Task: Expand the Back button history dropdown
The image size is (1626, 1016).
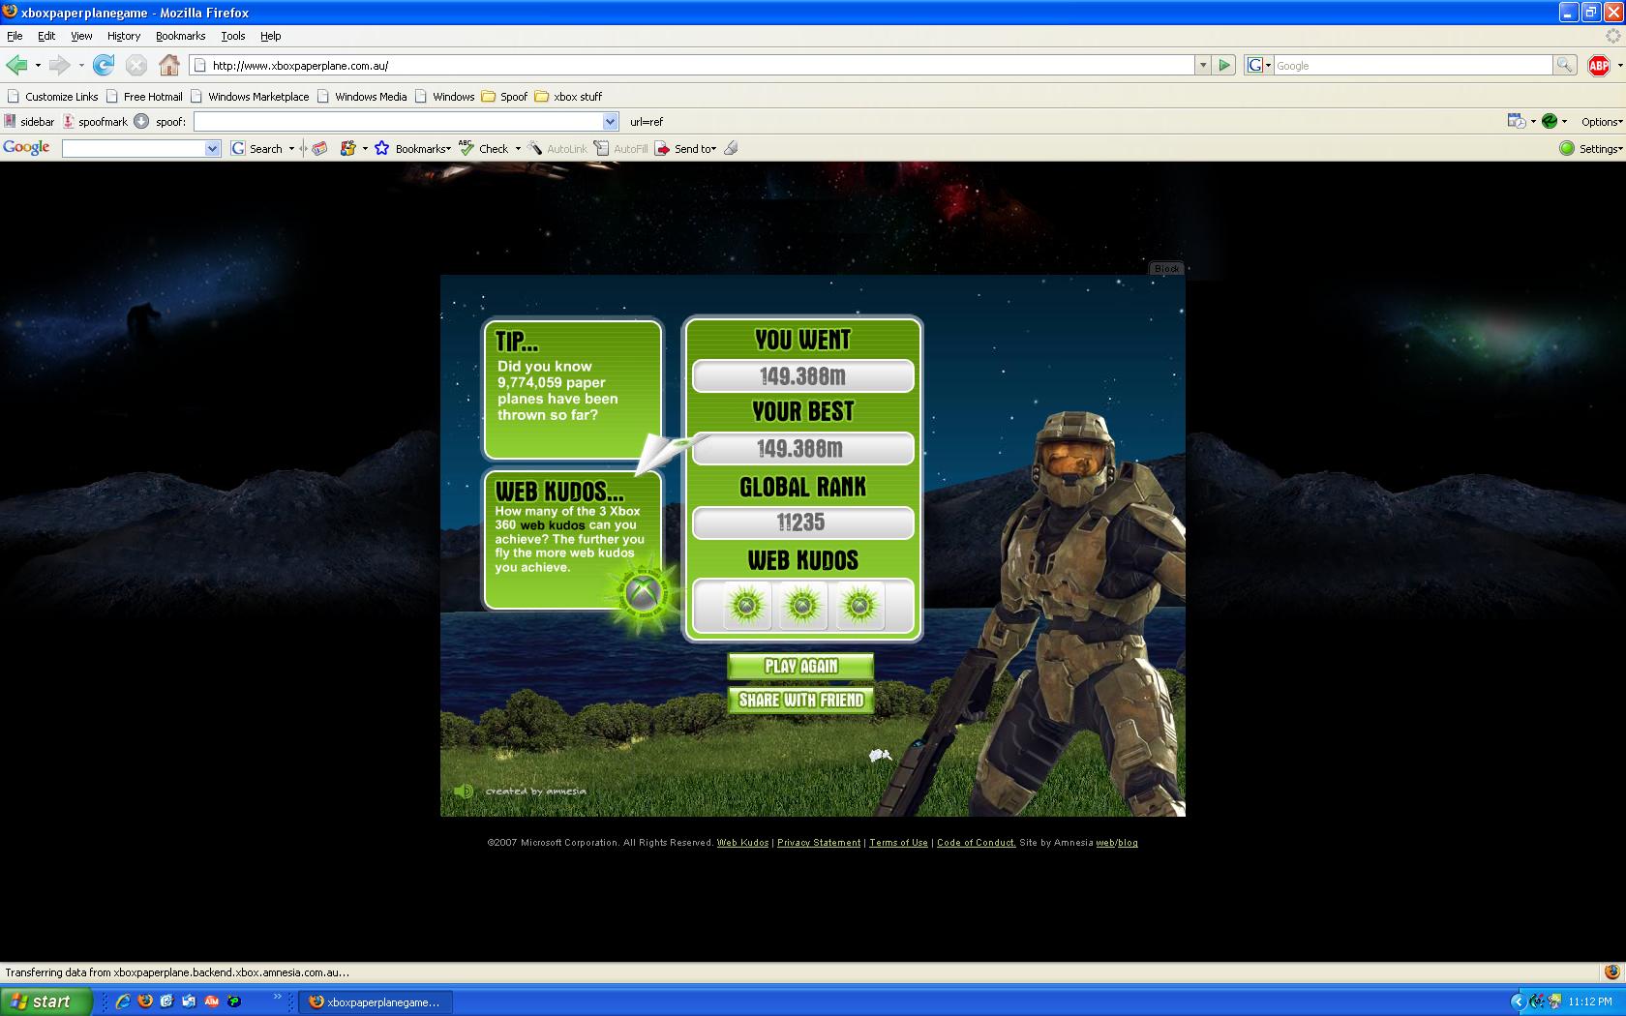Action: tap(38, 65)
